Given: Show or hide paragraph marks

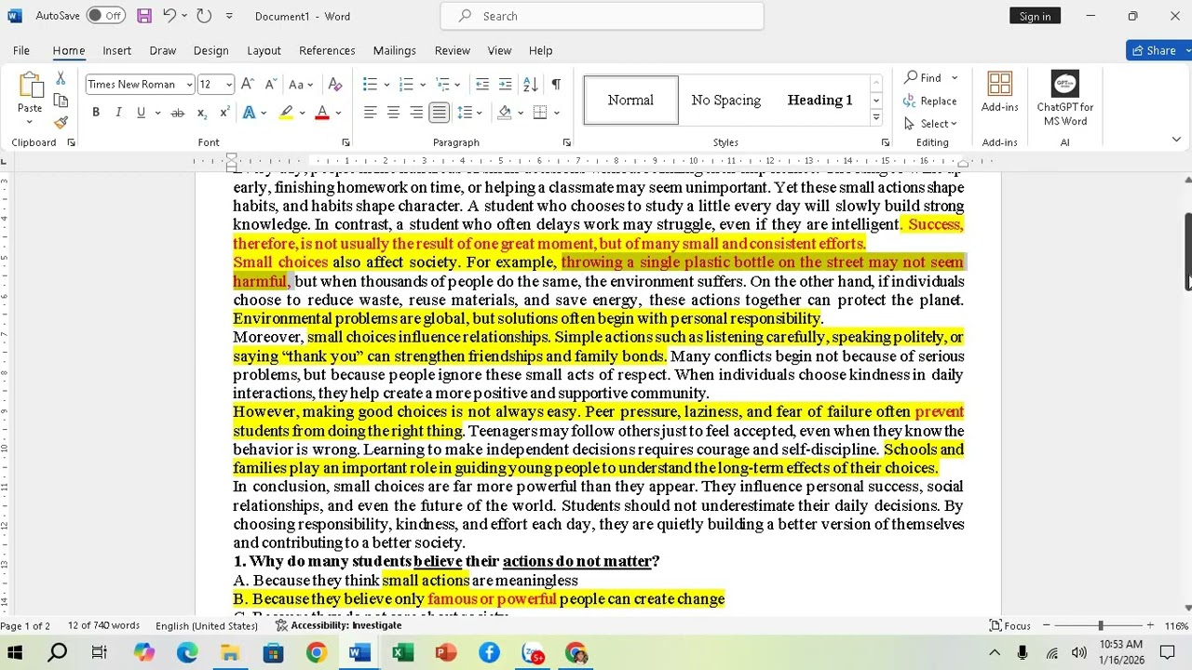Looking at the screenshot, I should 556,85.
